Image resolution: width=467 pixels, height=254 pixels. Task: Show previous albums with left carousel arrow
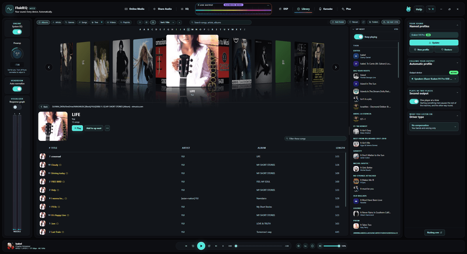tap(49, 67)
